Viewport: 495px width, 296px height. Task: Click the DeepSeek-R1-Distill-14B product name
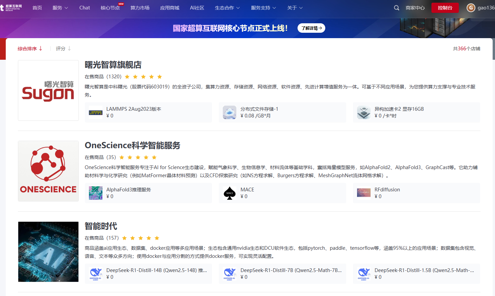pyautogui.click(x=157, y=270)
